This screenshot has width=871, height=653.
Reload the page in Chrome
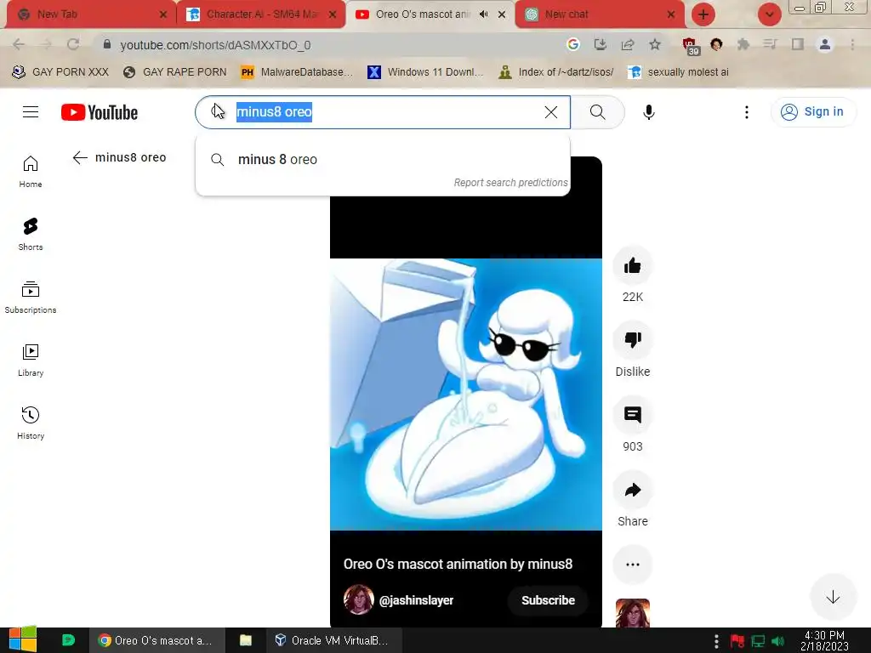(x=73, y=44)
